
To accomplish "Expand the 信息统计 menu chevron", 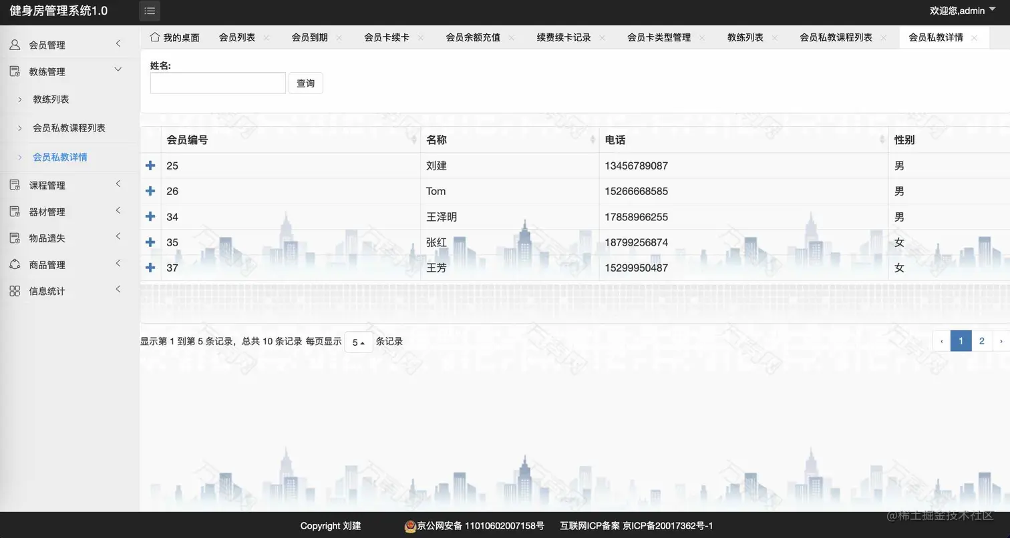I will pyautogui.click(x=118, y=289).
